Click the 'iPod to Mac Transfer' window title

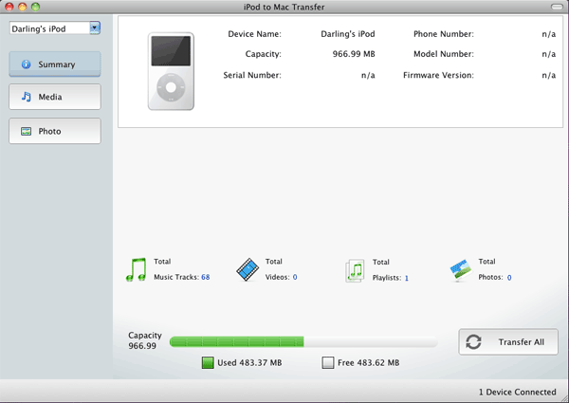[x=284, y=7]
